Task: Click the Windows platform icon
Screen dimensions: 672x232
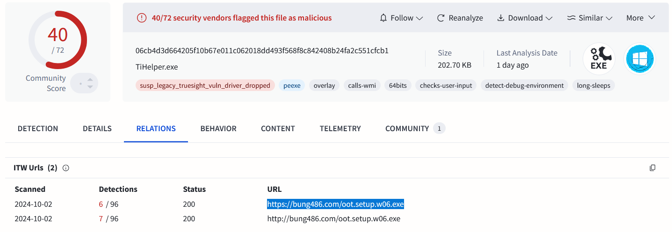Action: [x=640, y=59]
